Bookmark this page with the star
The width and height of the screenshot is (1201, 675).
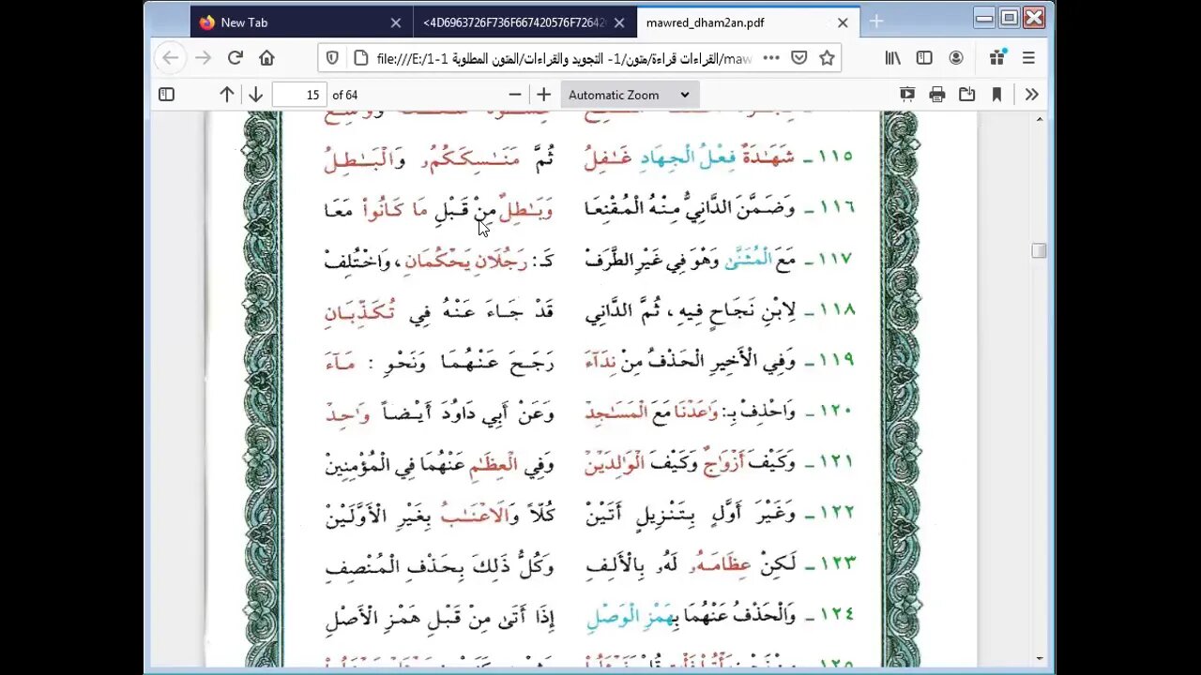pyautogui.click(x=827, y=58)
